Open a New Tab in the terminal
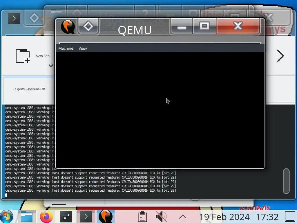The image size is (297, 223). coord(32,56)
